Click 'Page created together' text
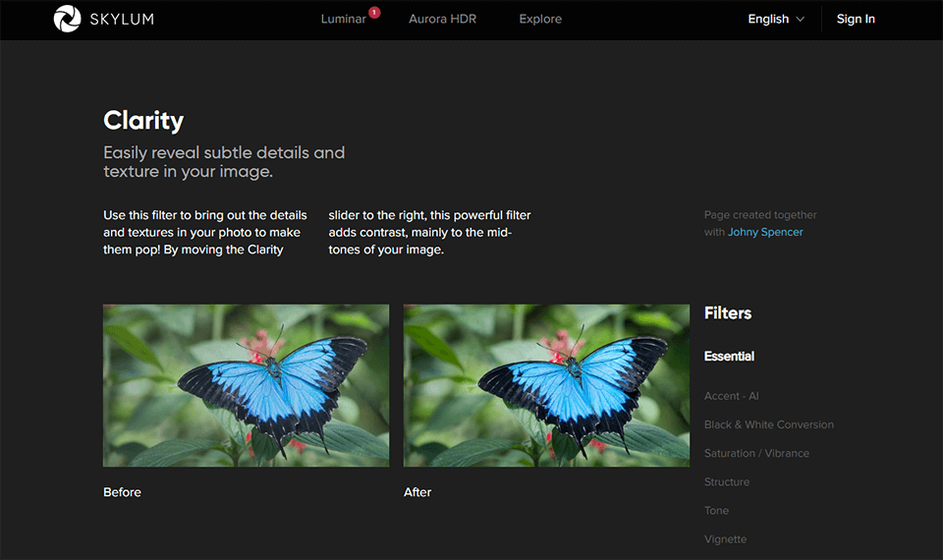 760,215
